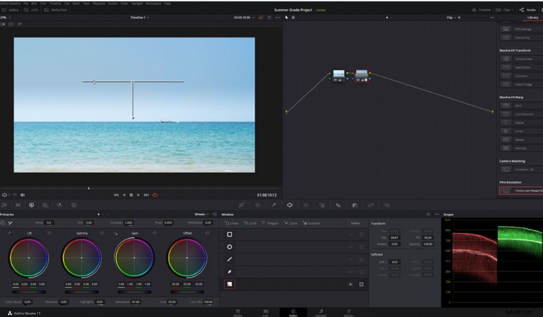
Task: Open the Media Pool
Action: coord(56,10)
